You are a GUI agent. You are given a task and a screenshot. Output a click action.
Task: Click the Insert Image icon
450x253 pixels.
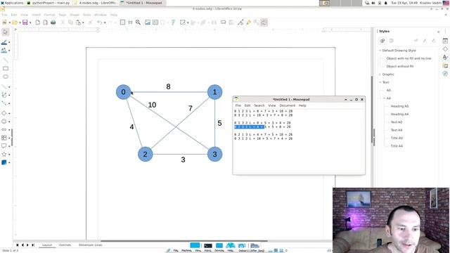click(x=148, y=22)
